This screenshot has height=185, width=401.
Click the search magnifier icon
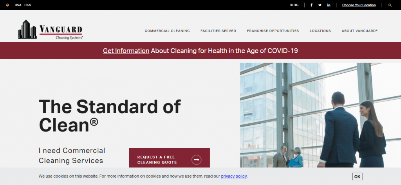[x=390, y=5]
